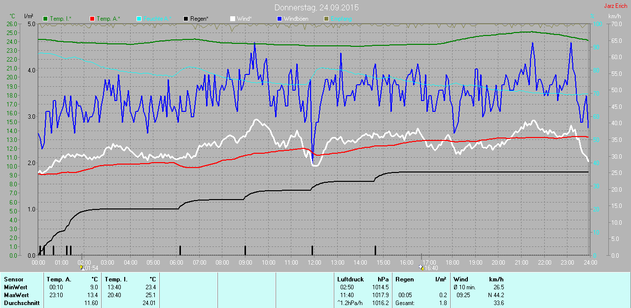Click the marker icon beside 16:40
Image resolution: width=631 pixels, height=308 pixels.
421,268
